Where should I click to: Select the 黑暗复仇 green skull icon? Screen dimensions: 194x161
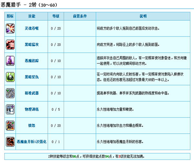pyautogui.click(x=10, y=77)
